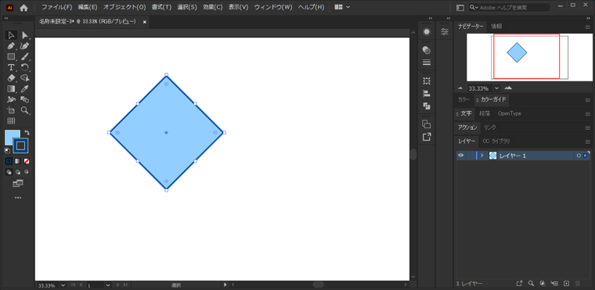Viewport: 595px width, 290px height.
Task: Open Color Guide panel options menu
Action: (587, 100)
